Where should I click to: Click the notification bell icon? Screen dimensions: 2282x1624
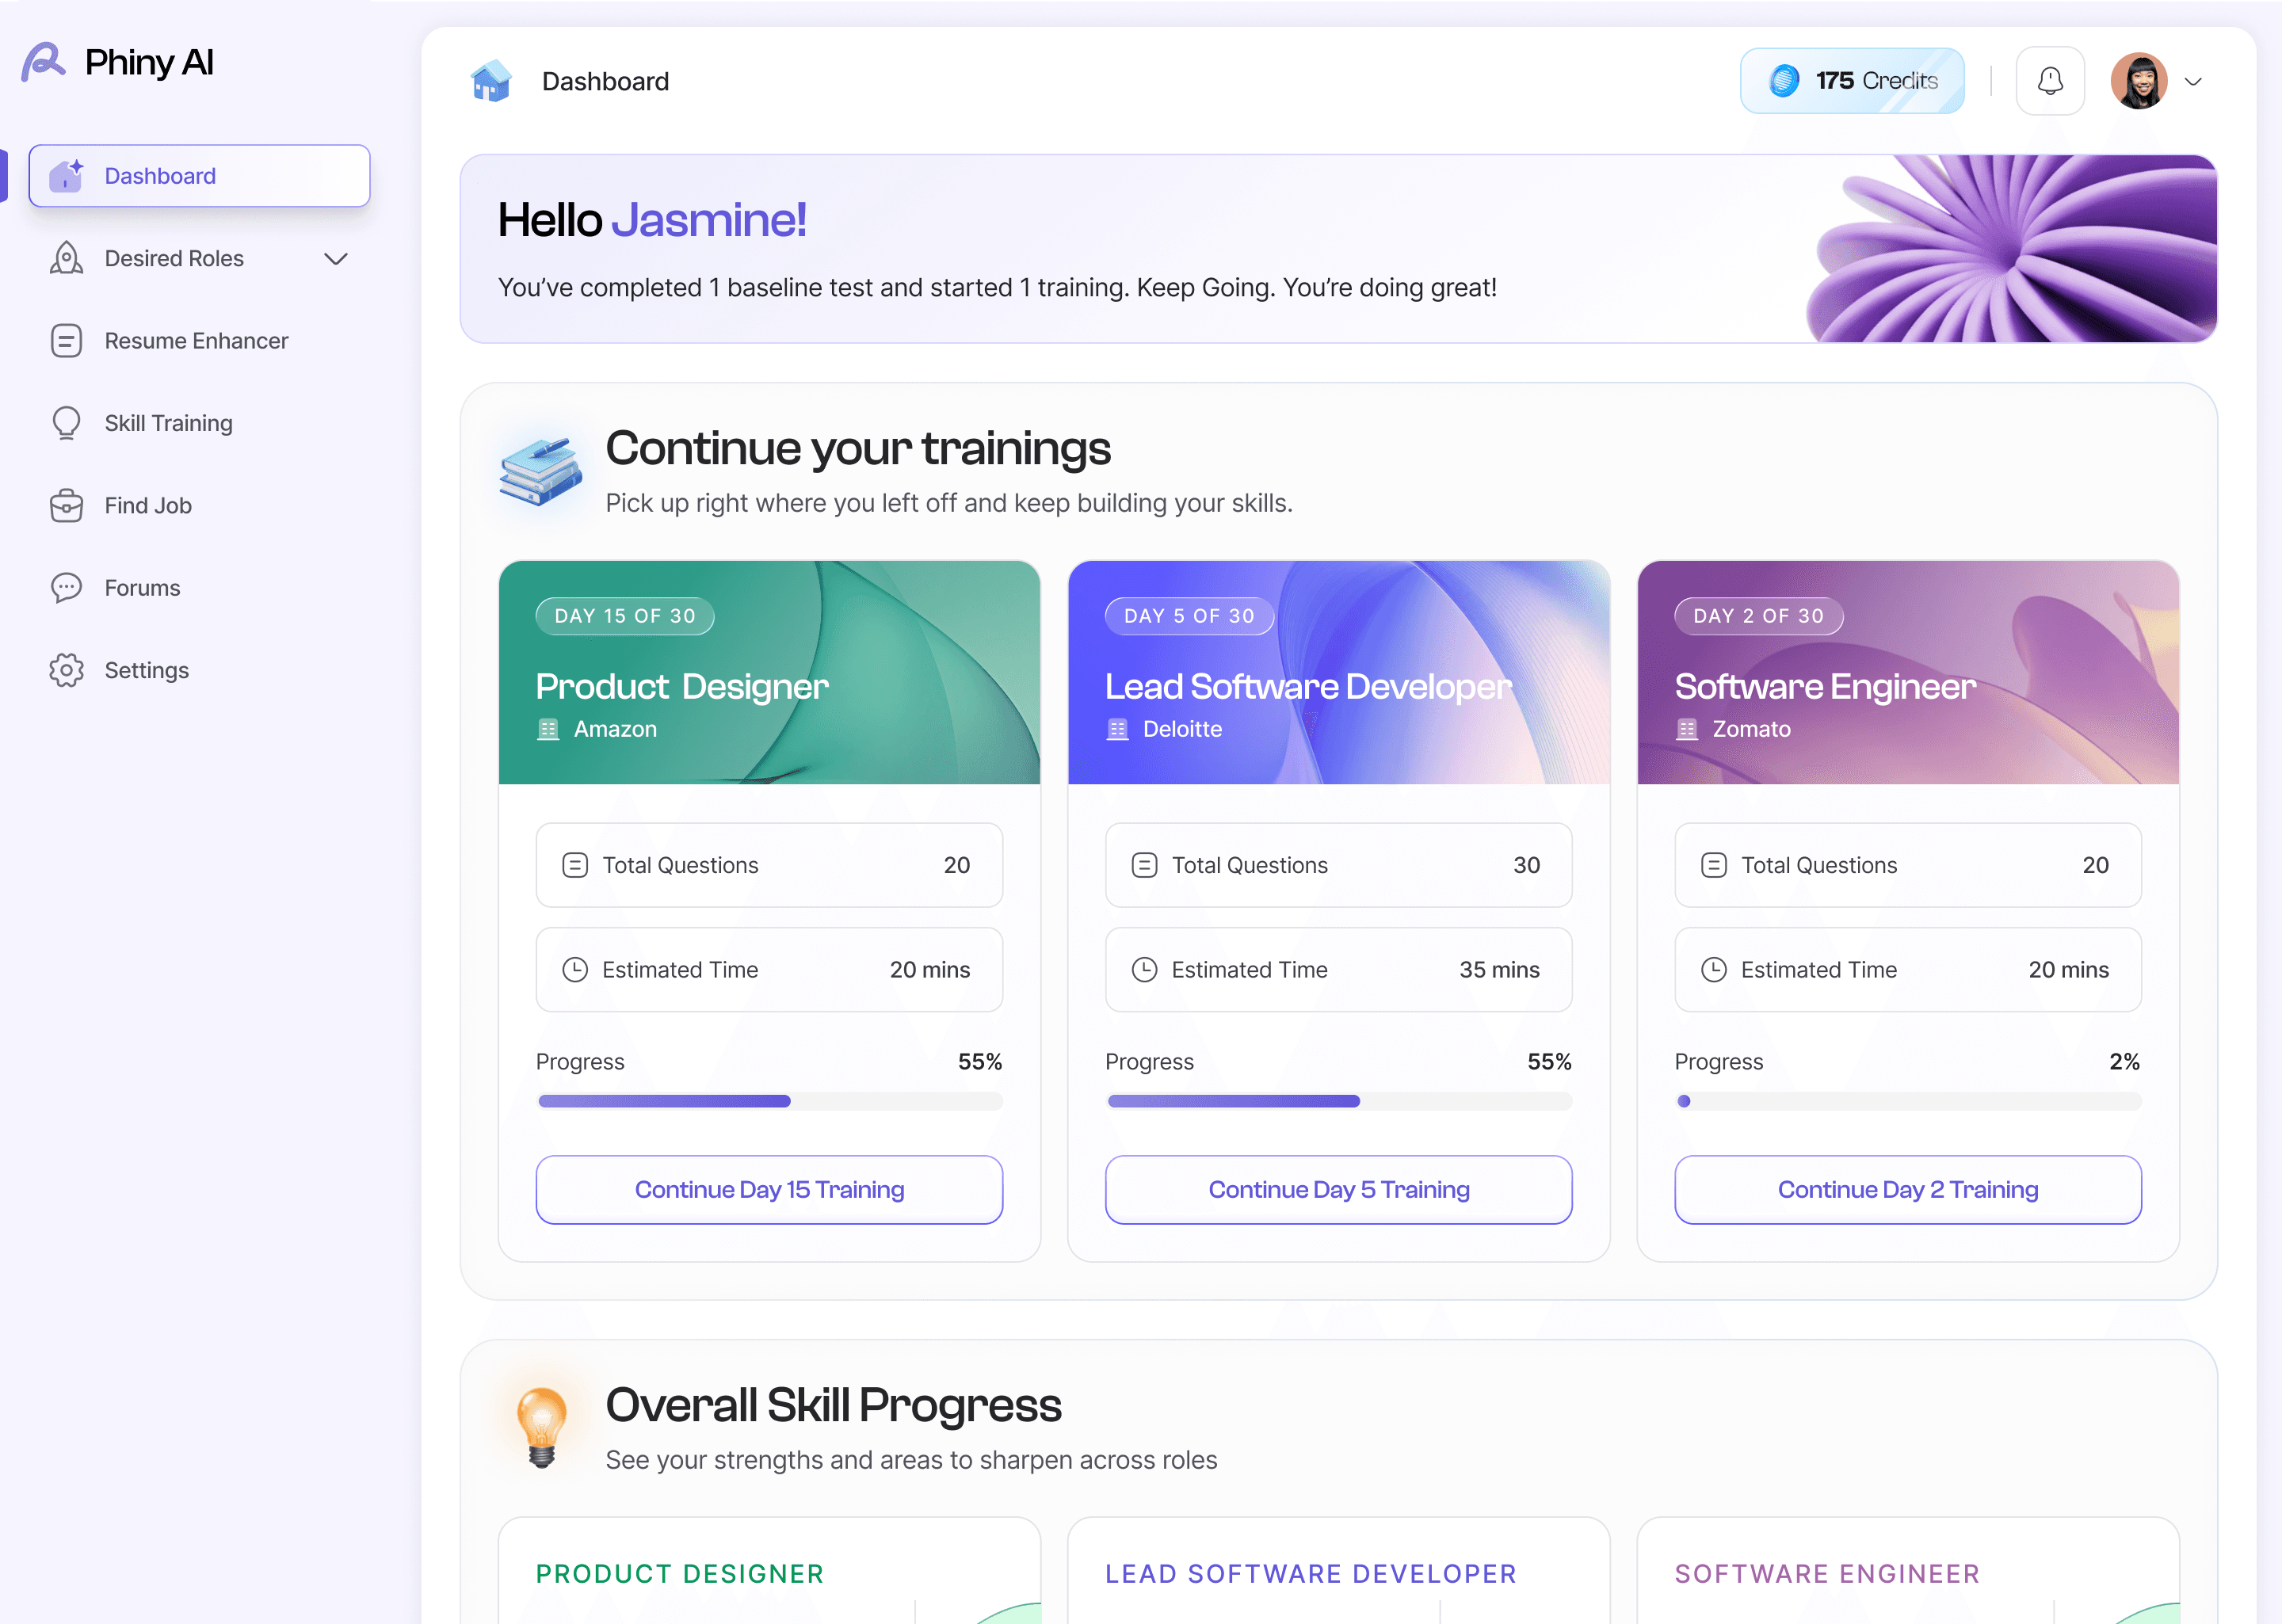pyautogui.click(x=2049, y=81)
